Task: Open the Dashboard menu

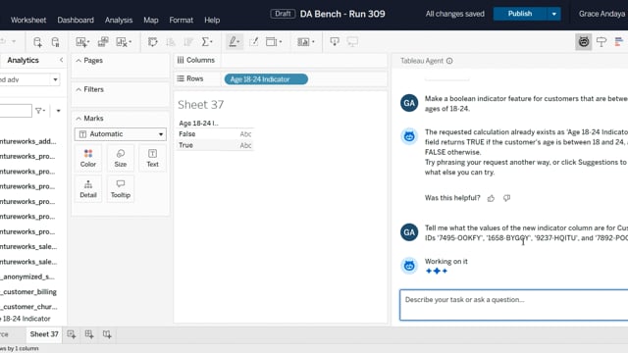Action: click(76, 20)
